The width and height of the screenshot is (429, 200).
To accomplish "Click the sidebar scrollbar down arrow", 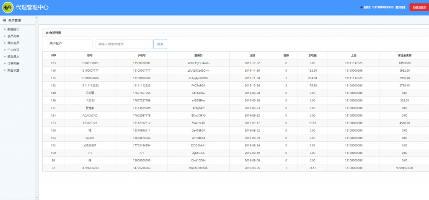I will [36, 197].
